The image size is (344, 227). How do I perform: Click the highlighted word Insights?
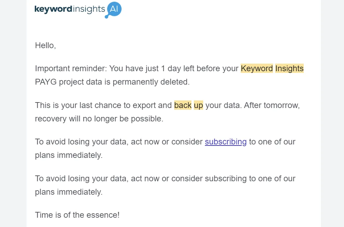click(289, 68)
